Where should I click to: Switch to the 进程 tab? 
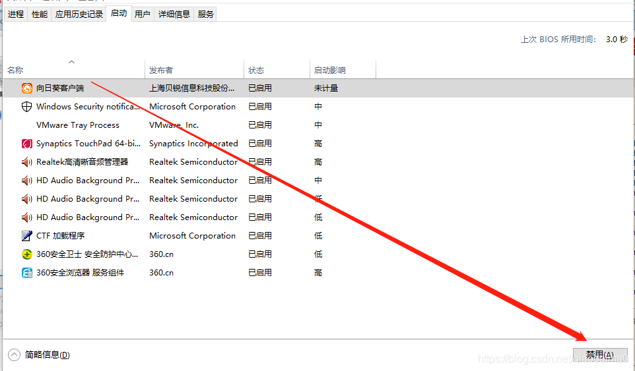(16, 14)
